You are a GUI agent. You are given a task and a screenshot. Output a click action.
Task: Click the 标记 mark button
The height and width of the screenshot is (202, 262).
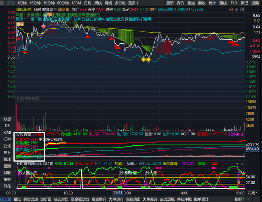[244, 3]
